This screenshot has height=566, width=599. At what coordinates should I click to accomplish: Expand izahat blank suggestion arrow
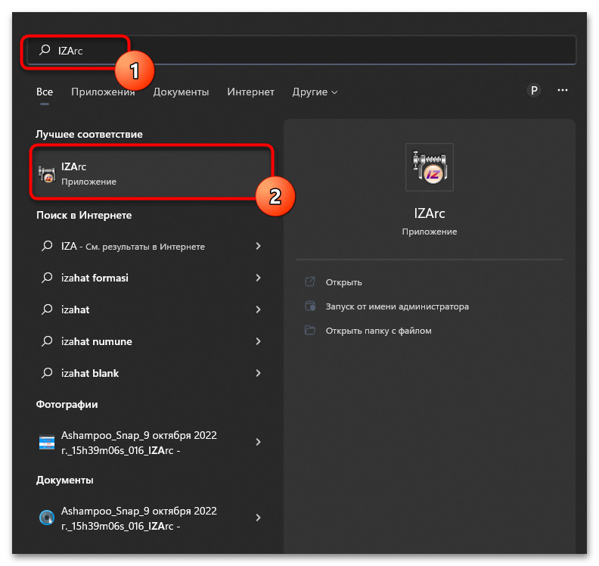[x=258, y=373]
